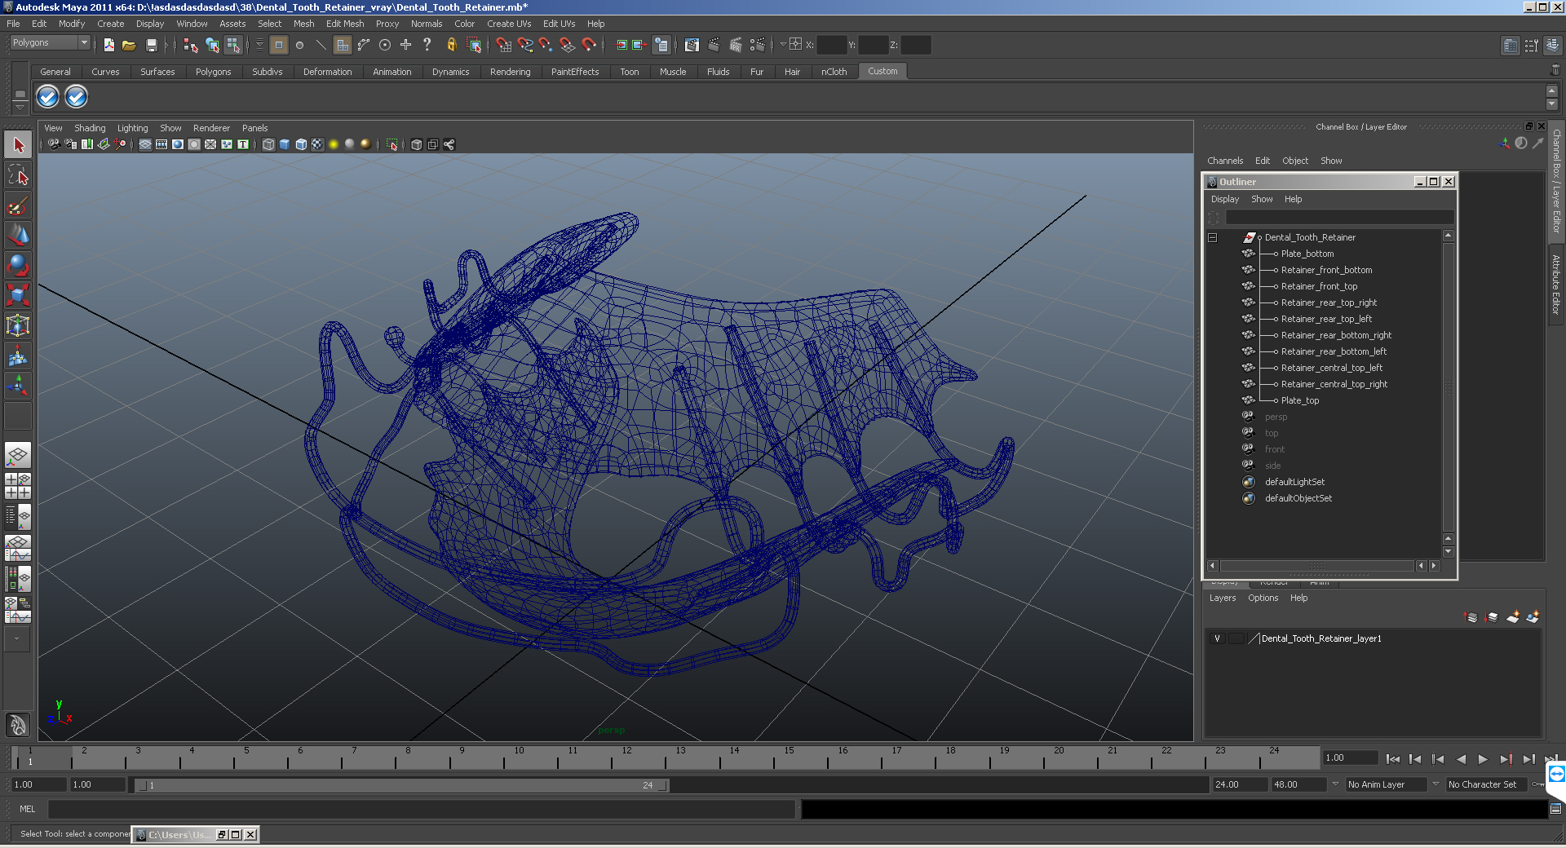Toggle the layer display type box next to V
The image size is (1566, 848).
[1236, 638]
